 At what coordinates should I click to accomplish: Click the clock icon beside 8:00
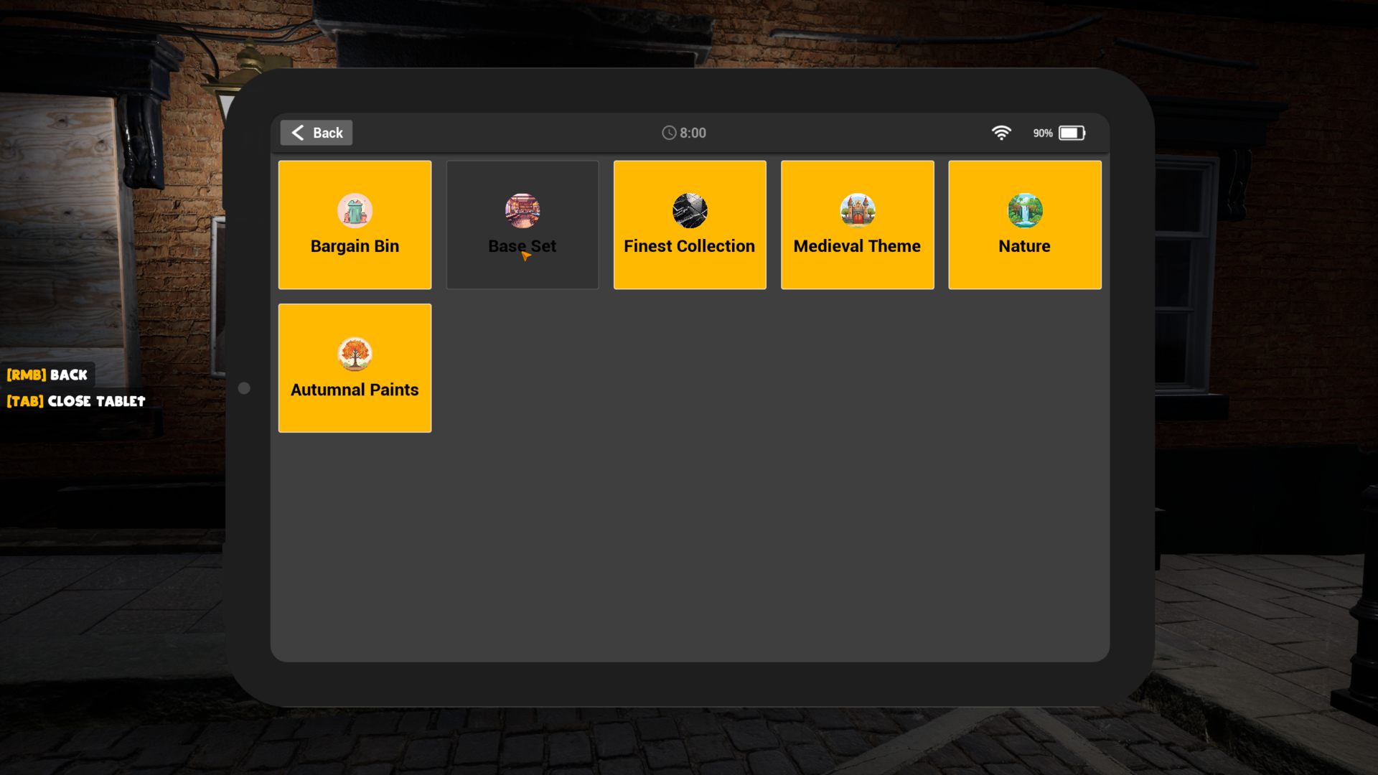click(x=669, y=133)
